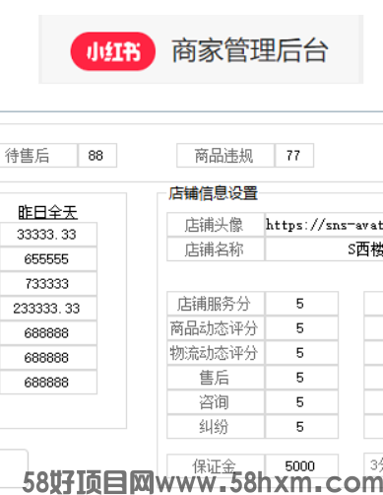Click the 物流动态评分 label
This screenshot has height=495, width=383.
[216, 353]
